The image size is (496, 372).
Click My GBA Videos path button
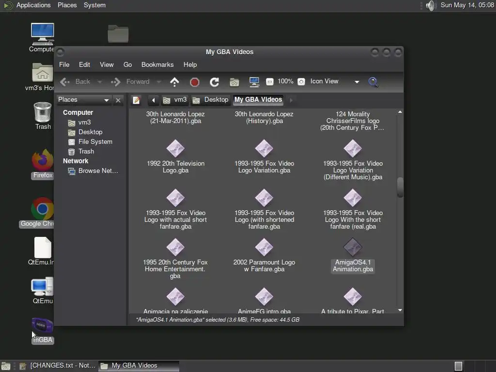coord(258,100)
